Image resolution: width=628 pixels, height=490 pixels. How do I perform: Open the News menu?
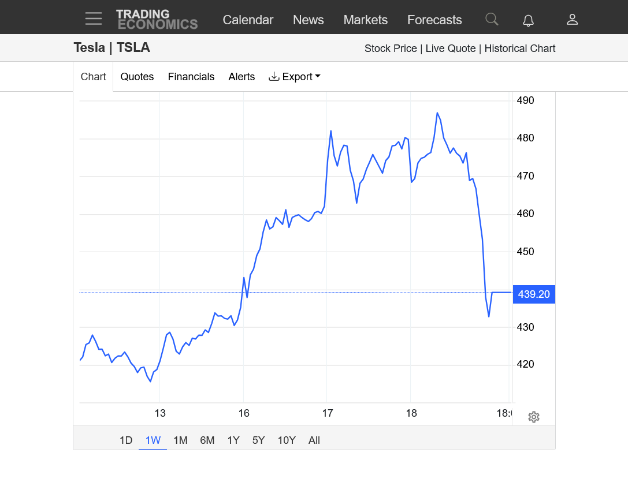coord(308,20)
